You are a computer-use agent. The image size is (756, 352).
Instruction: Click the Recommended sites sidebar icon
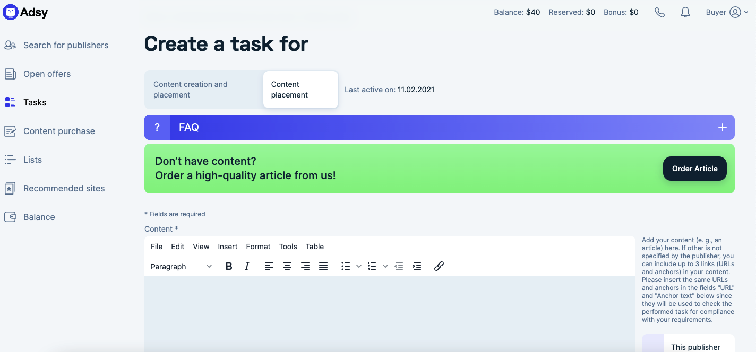[10, 188]
